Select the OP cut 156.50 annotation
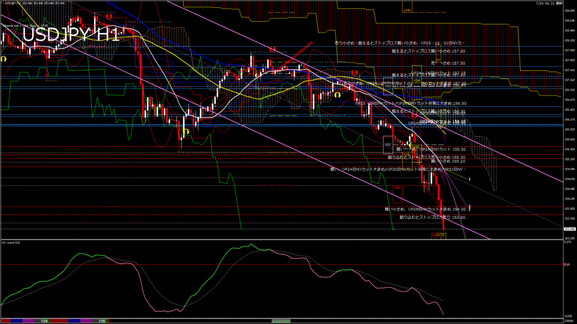Image resolution: width=577 pixels, height=324 pixels. tap(411, 103)
